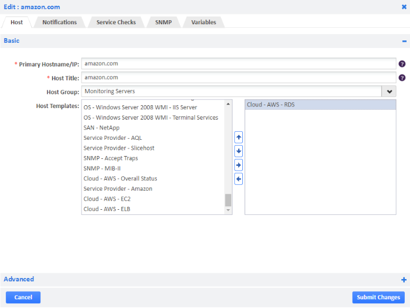Move selected template up with up arrow

pos(238,137)
